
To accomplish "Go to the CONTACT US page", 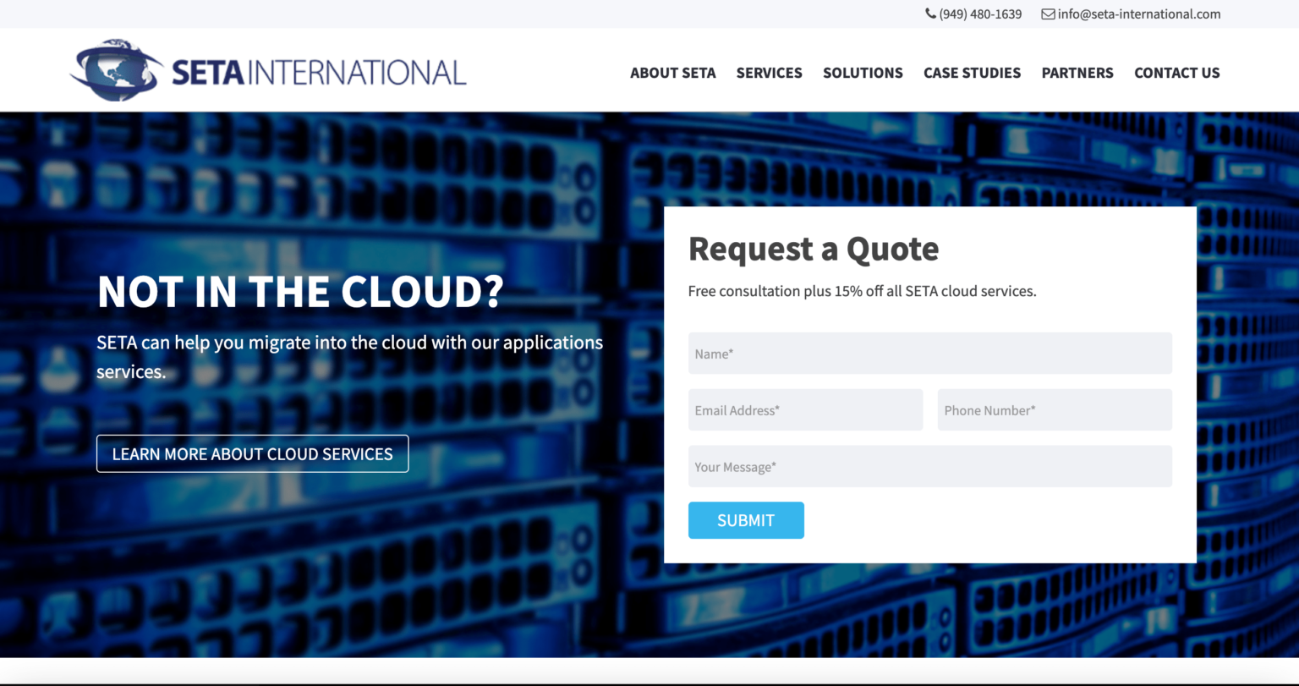I will pos(1177,73).
